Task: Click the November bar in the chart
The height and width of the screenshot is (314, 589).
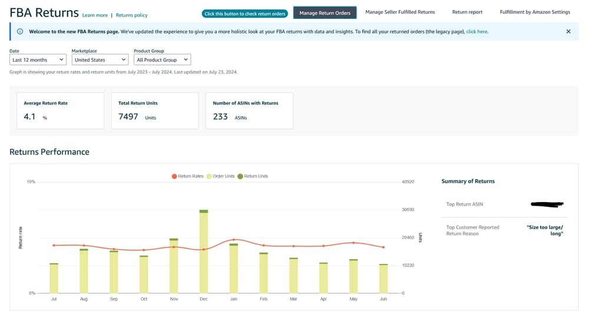Action: pos(174,266)
